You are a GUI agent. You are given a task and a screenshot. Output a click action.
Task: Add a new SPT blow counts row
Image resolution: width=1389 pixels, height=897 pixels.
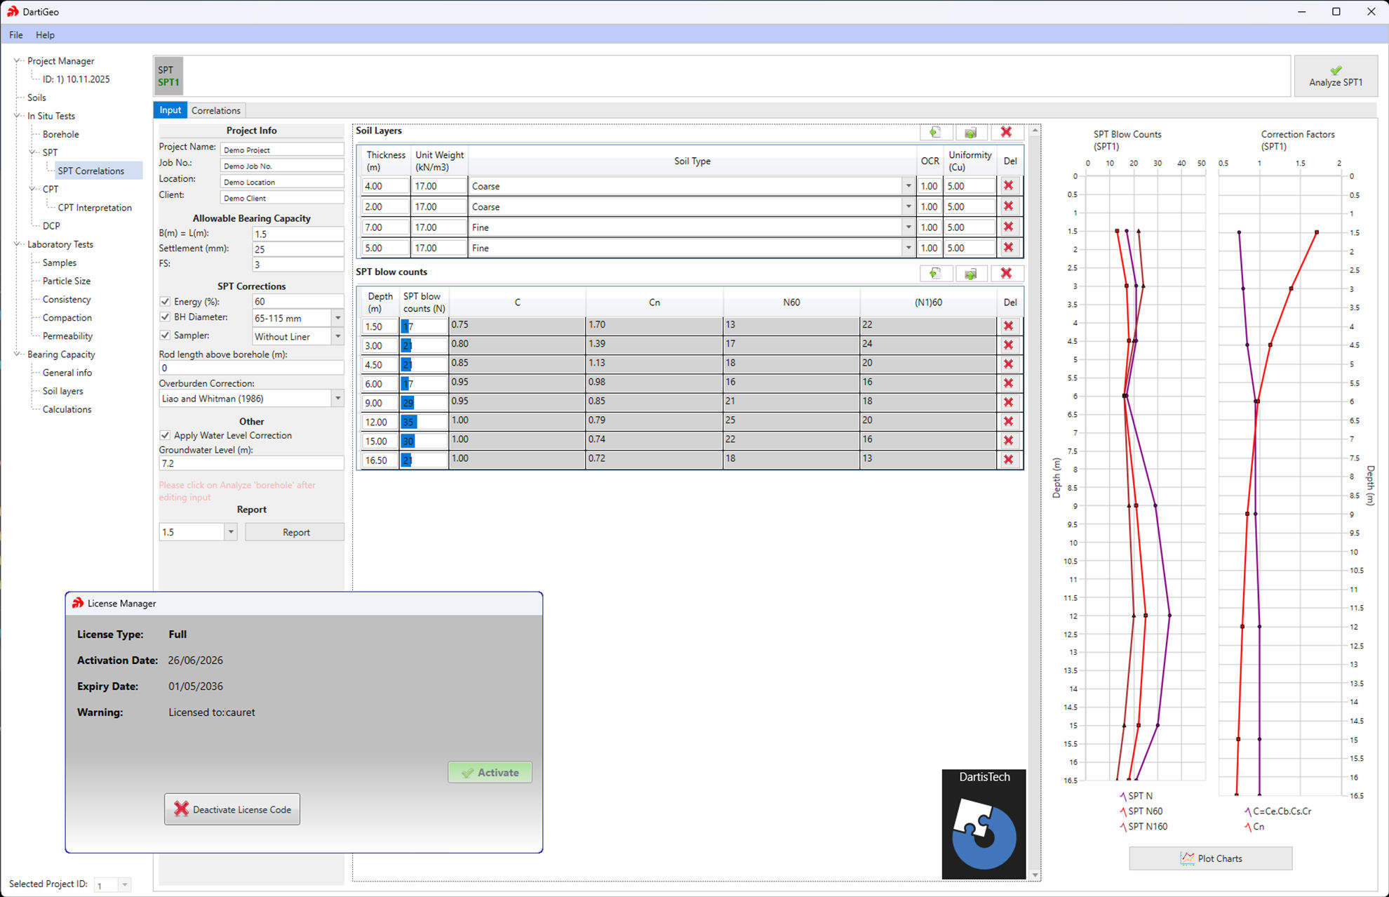pos(935,273)
